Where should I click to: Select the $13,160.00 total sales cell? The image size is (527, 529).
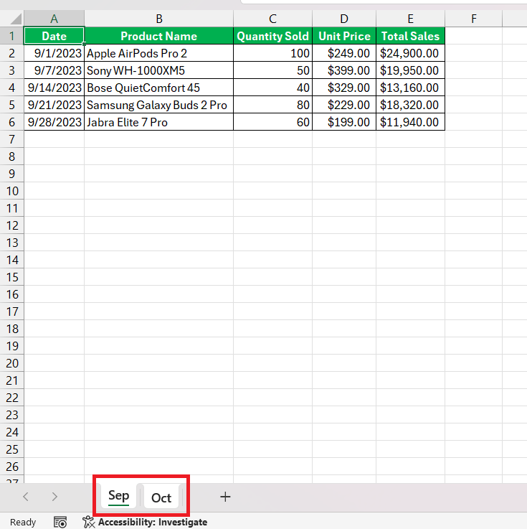pos(410,88)
